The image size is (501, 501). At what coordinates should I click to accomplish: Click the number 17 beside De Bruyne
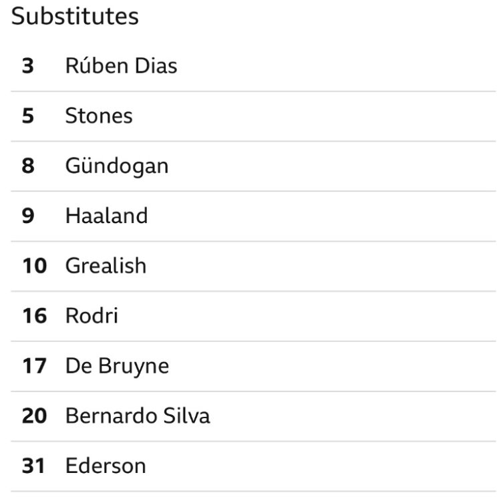point(34,365)
